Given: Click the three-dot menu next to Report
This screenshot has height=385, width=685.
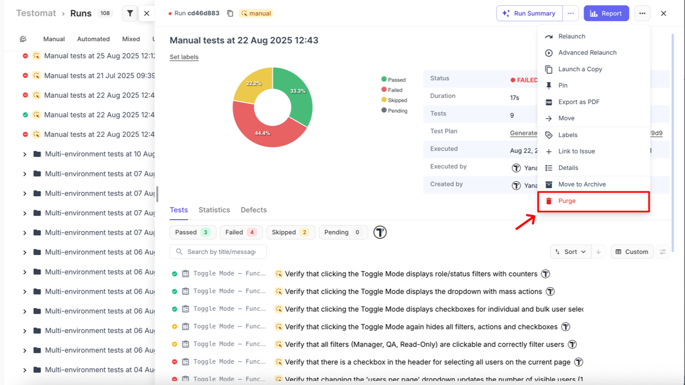Looking at the screenshot, I should click(x=642, y=13).
